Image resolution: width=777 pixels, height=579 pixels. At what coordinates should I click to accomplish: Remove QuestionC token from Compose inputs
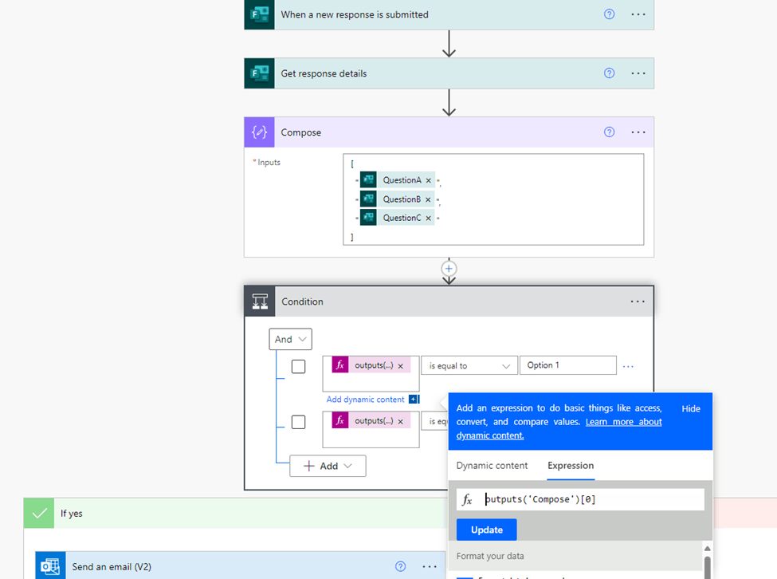[x=428, y=218]
